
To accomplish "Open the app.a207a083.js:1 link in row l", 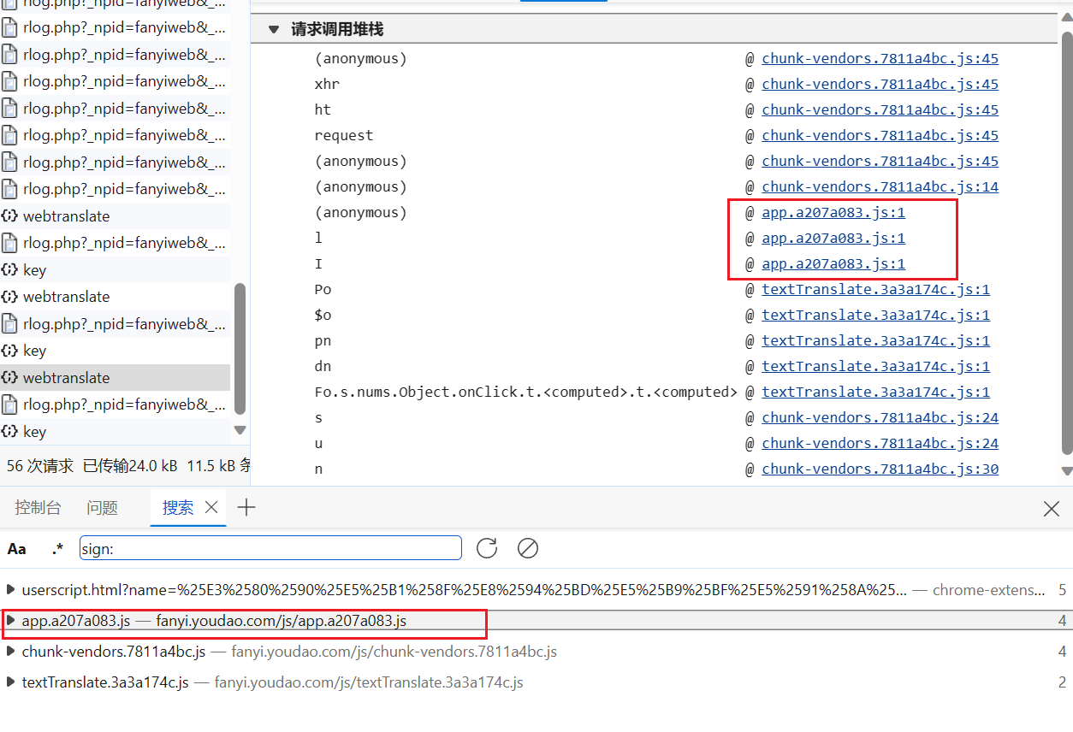I will (x=833, y=238).
